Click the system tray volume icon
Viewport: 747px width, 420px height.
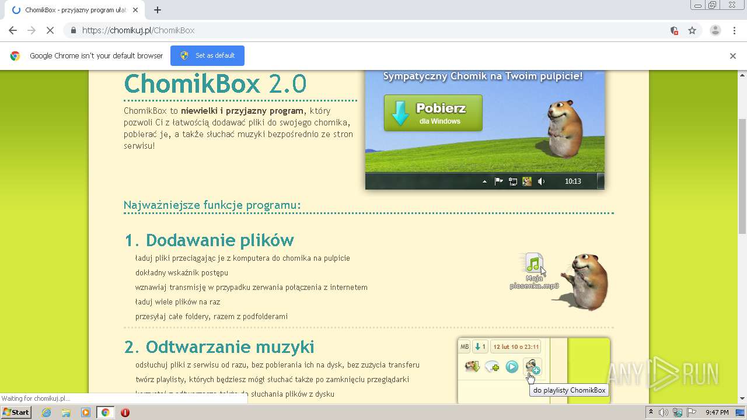[664, 412]
